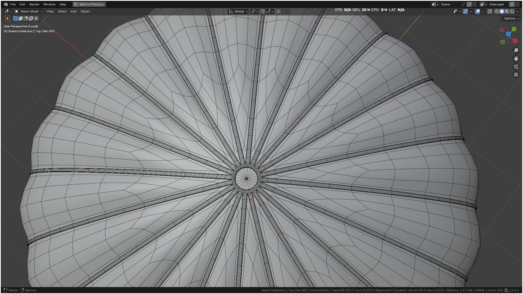Open the Render menu
523x294 pixels.
click(x=34, y=4)
